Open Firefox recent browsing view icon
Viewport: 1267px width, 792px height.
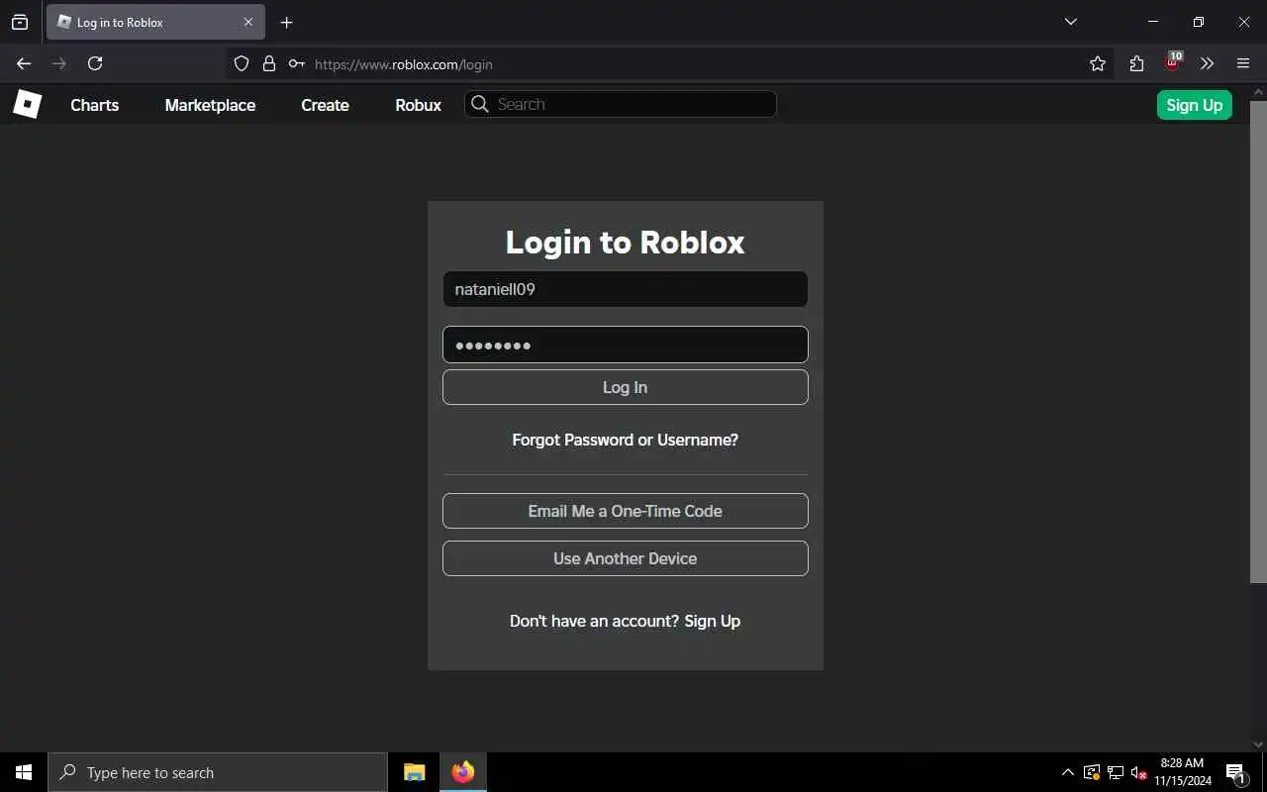[x=20, y=22]
